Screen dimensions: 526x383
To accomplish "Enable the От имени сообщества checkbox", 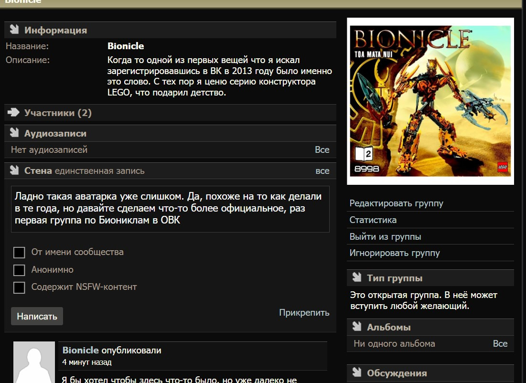I will click(19, 253).
